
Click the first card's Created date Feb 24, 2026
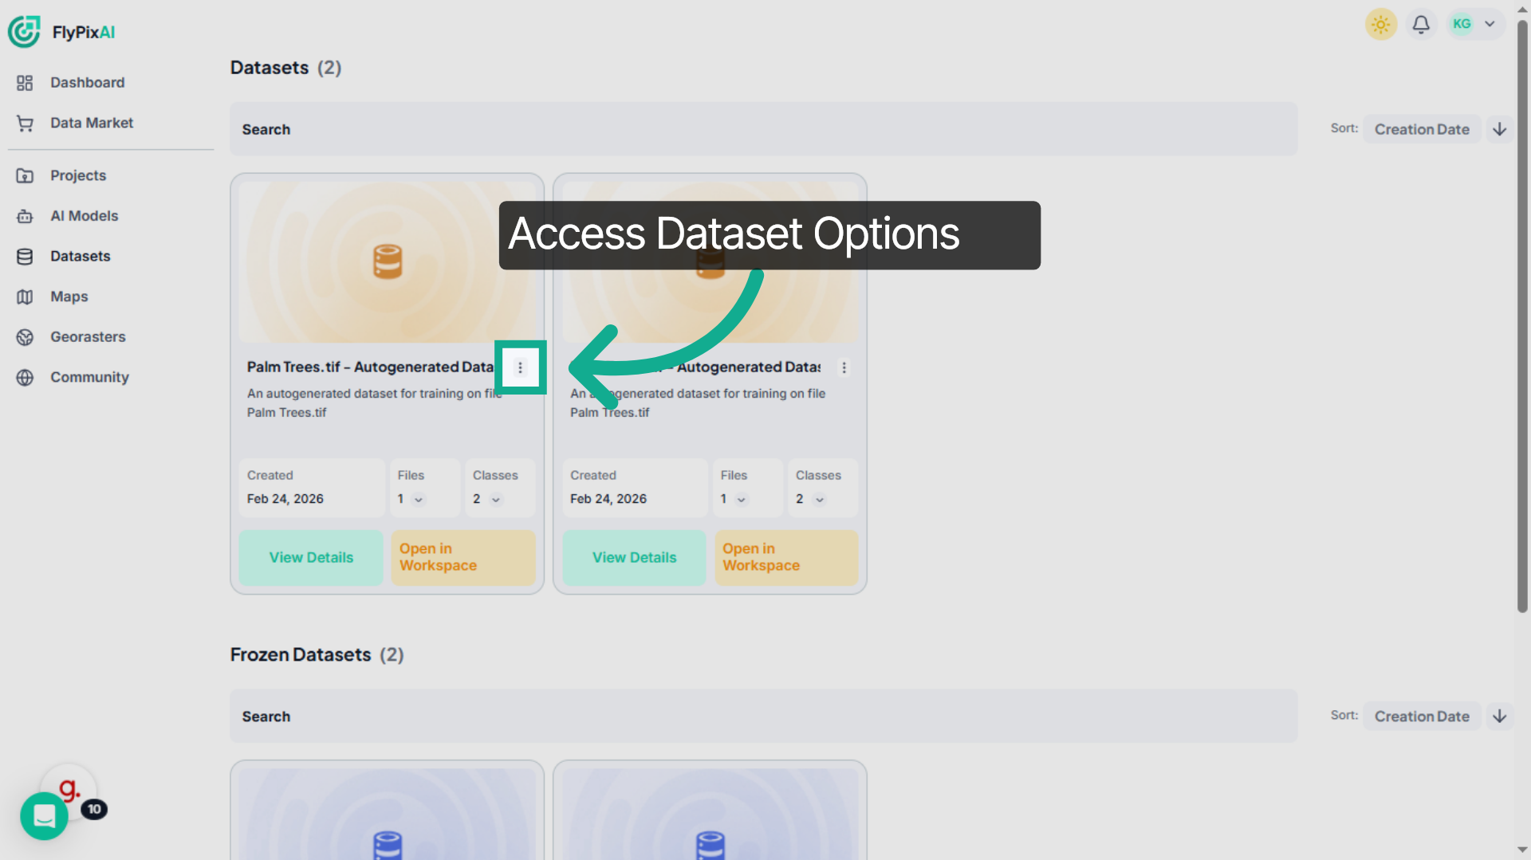point(285,499)
